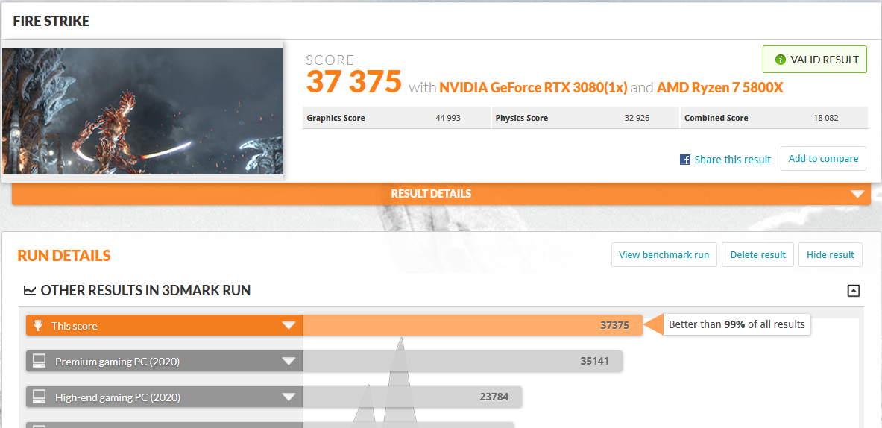
Task: Click the Combined Score value 18 082
Action: click(x=826, y=118)
